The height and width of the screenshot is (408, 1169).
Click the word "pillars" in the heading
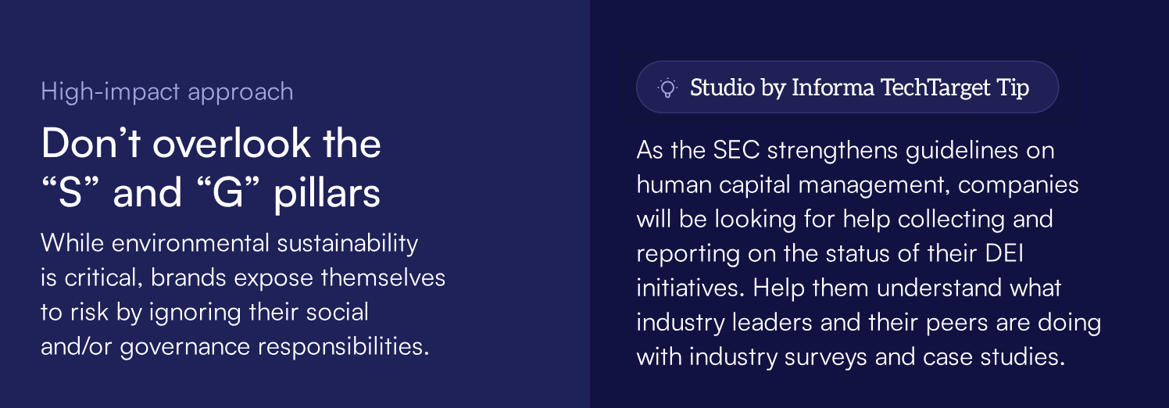click(x=327, y=194)
